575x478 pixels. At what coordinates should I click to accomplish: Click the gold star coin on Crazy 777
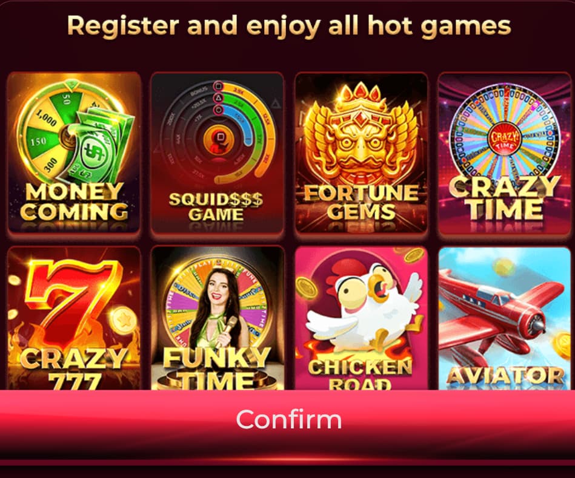pyautogui.click(x=123, y=321)
